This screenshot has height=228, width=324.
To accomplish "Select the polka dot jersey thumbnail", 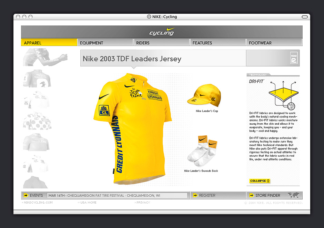I will (x=37, y=121).
